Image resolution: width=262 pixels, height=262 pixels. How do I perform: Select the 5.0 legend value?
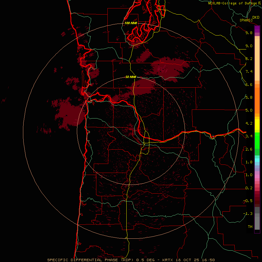point(249,110)
